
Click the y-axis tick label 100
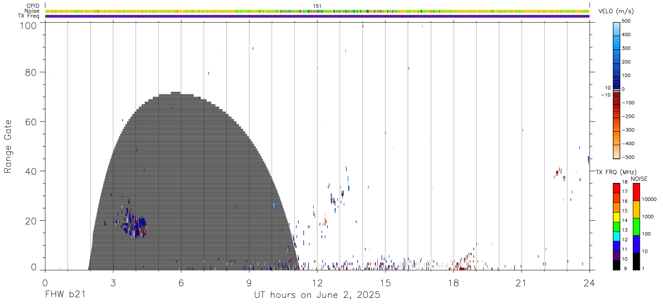pos(29,25)
